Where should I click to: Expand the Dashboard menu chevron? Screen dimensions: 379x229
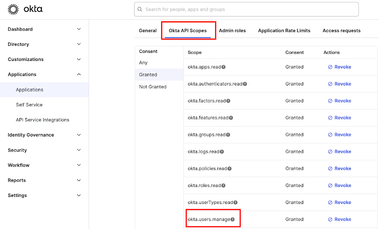point(79,29)
